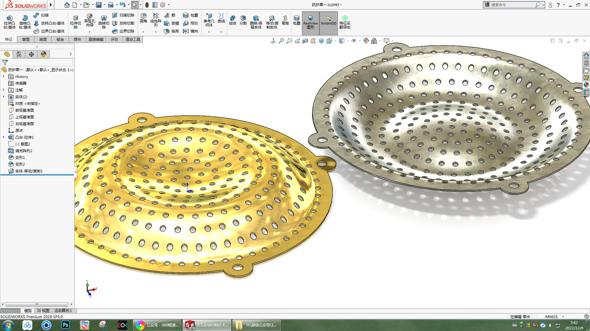The image size is (590, 331).
Task: Select the Extruded Cut (拉伸切除) tool
Action: pyautogui.click(x=75, y=22)
